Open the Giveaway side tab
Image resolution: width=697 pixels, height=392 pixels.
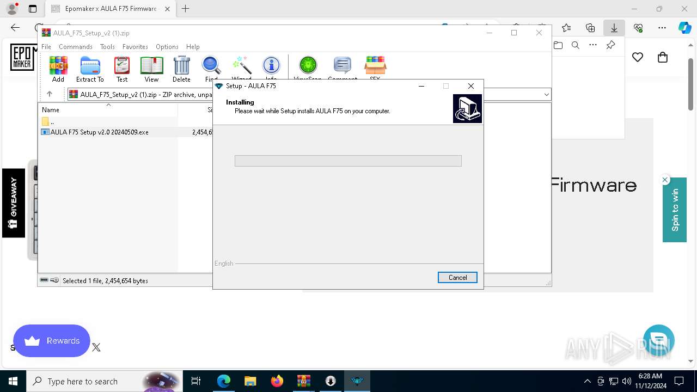pos(14,203)
